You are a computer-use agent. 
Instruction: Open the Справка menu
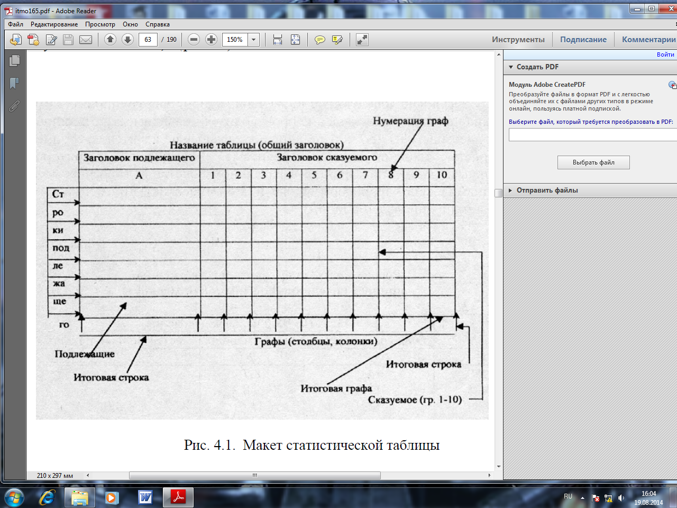tap(158, 24)
